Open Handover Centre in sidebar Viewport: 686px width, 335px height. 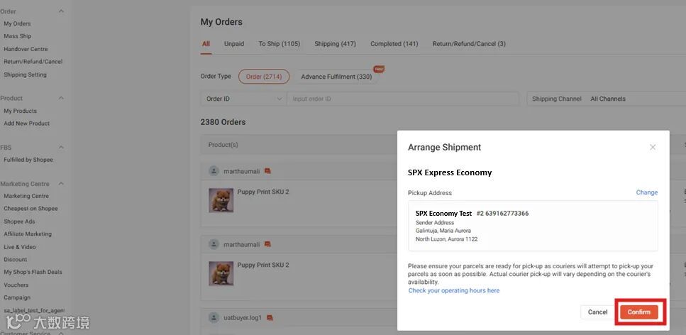26,49
